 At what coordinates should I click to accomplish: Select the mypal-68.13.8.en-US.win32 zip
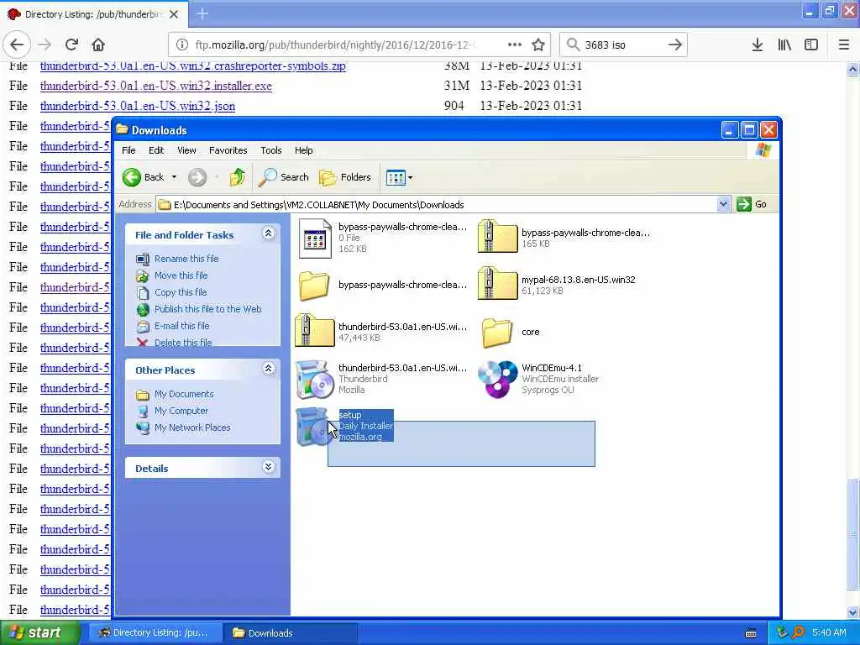[497, 284]
